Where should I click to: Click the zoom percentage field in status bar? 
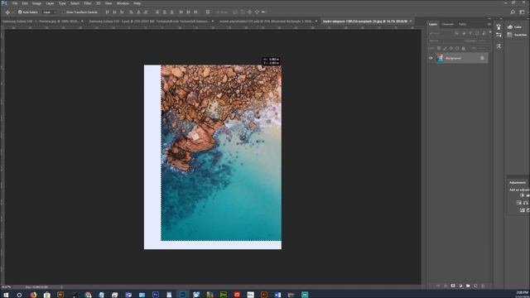6,287
